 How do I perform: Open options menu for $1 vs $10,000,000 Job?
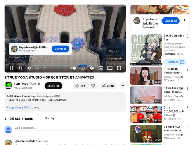click(x=187, y=108)
